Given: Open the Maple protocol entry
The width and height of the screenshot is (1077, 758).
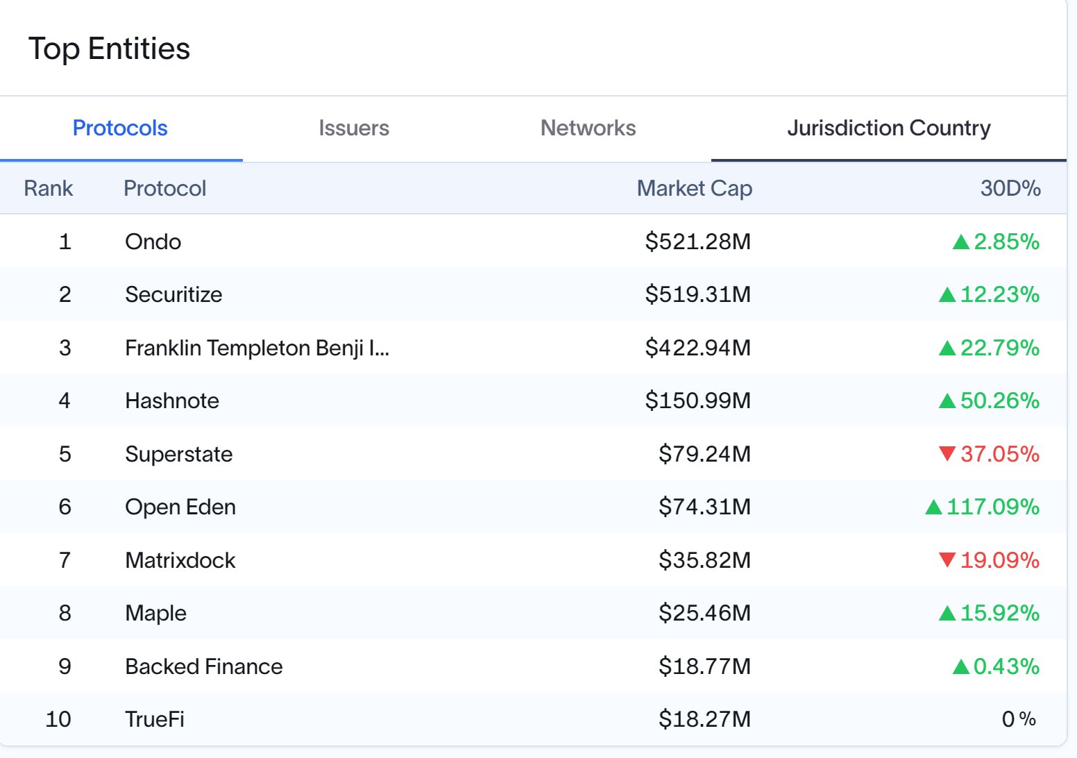Looking at the screenshot, I should pyautogui.click(x=156, y=613).
